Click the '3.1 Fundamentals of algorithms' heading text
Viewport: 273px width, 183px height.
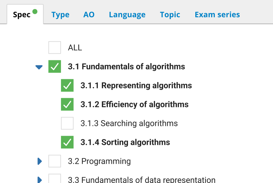point(126,67)
